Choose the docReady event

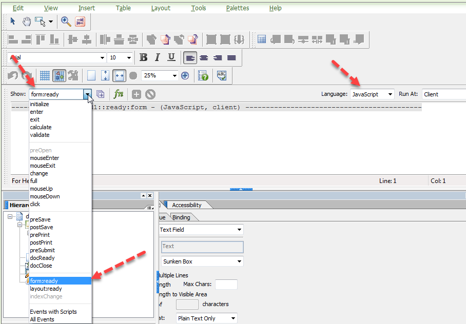[61, 258]
